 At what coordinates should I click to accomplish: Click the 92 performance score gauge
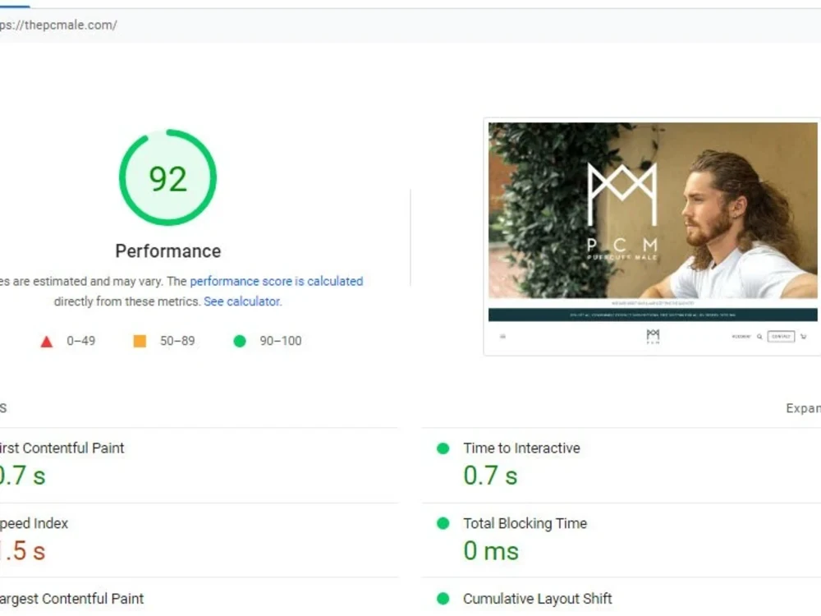[x=167, y=177]
